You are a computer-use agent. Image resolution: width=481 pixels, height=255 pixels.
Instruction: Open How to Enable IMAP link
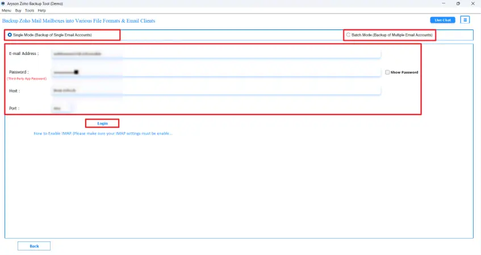pos(103,134)
